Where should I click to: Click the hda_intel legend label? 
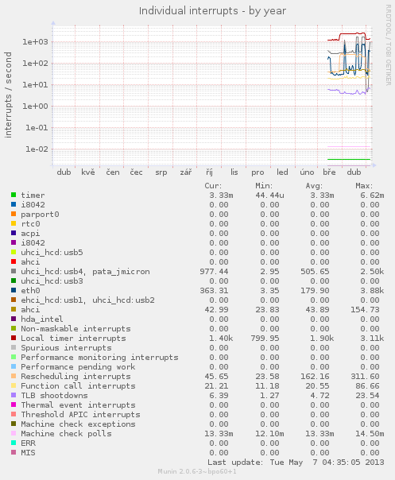tap(42, 319)
